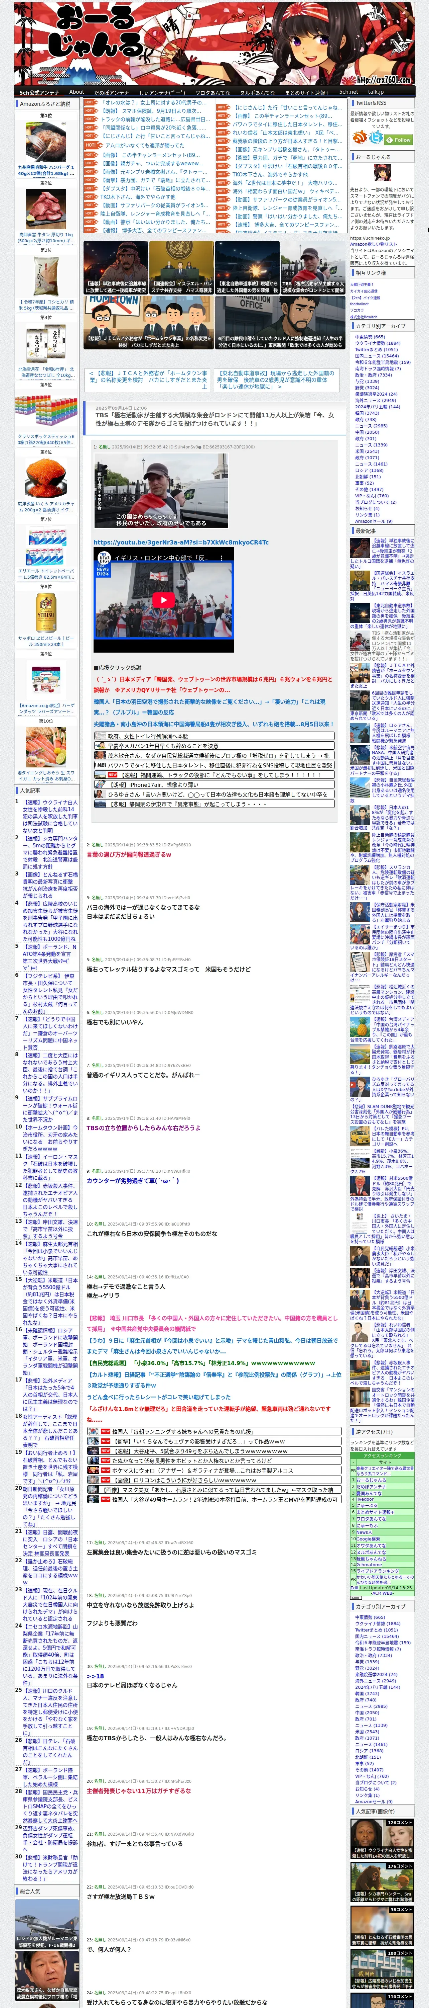Click the green feedly Follow button

(398, 140)
